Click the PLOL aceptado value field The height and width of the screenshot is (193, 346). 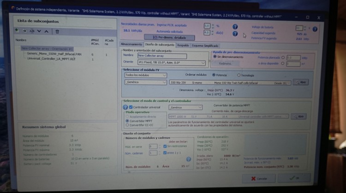click(x=207, y=26)
